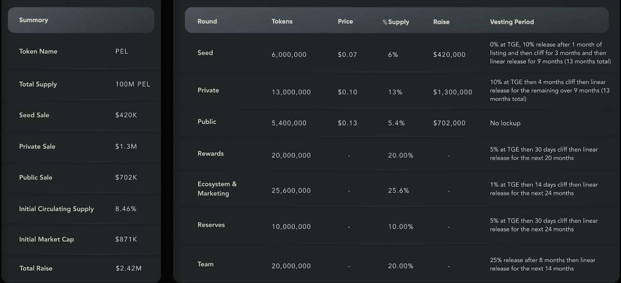This screenshot has height=283, width=621.
Task: Click the $871K initial market cap value
Action: point(126,240)
